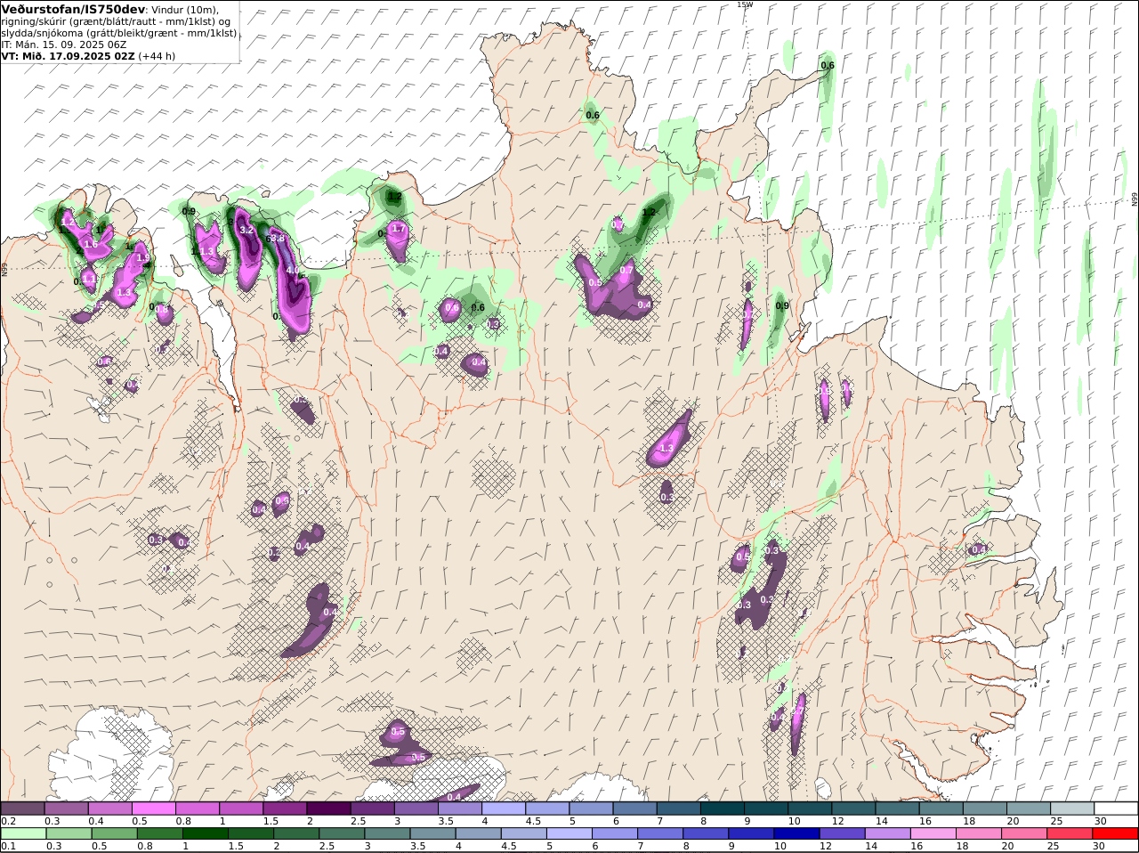Viewport: 1139px width, 853px height.
Task: Click the initial time line 'IT: Mán. 15. 09. 2025 06Z'
Action: pos(64,44)
